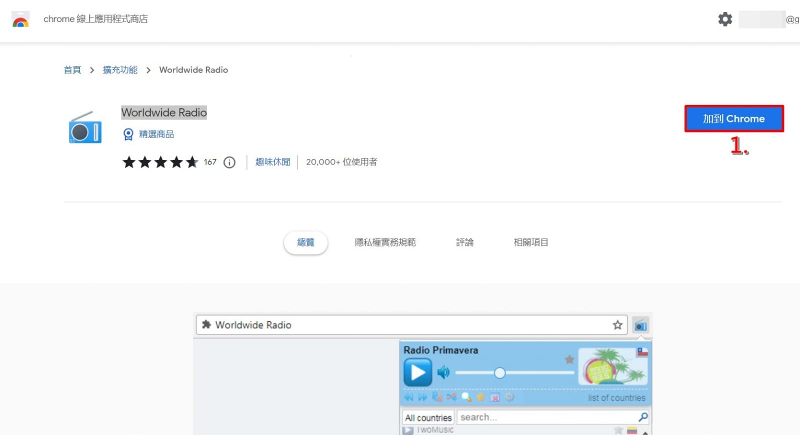Mute using the speaker volume icon
This screenshot has width=800, height=435.
point(443,372)
